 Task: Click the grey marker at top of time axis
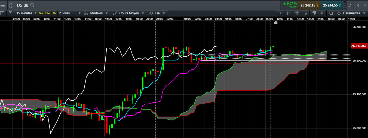276,23
